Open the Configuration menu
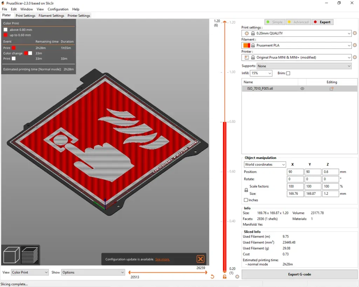The image size is (359, 287). pyautogui.click(x=58, y=9)
